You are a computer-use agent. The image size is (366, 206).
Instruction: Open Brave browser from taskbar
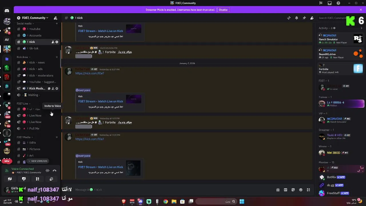[124, 201]
